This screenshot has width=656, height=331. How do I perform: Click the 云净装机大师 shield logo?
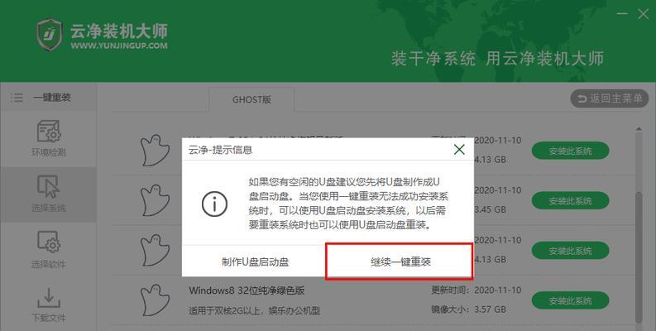tap(49, 35)
